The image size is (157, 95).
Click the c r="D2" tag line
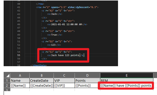[57, 42]
